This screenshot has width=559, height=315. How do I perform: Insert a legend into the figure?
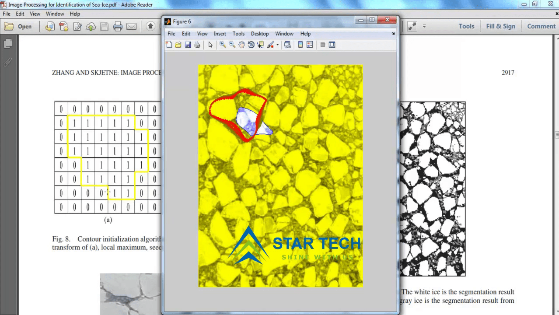(310, 44)
